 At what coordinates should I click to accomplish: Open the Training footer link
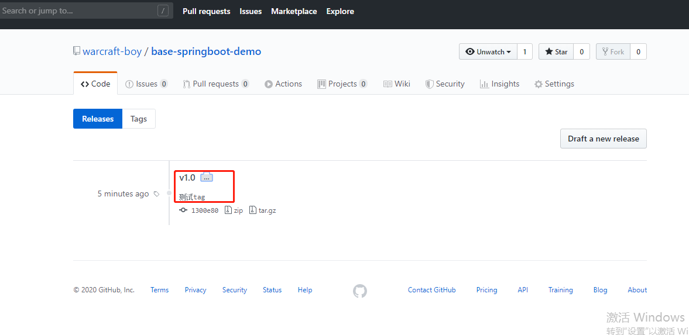point(561,290)
